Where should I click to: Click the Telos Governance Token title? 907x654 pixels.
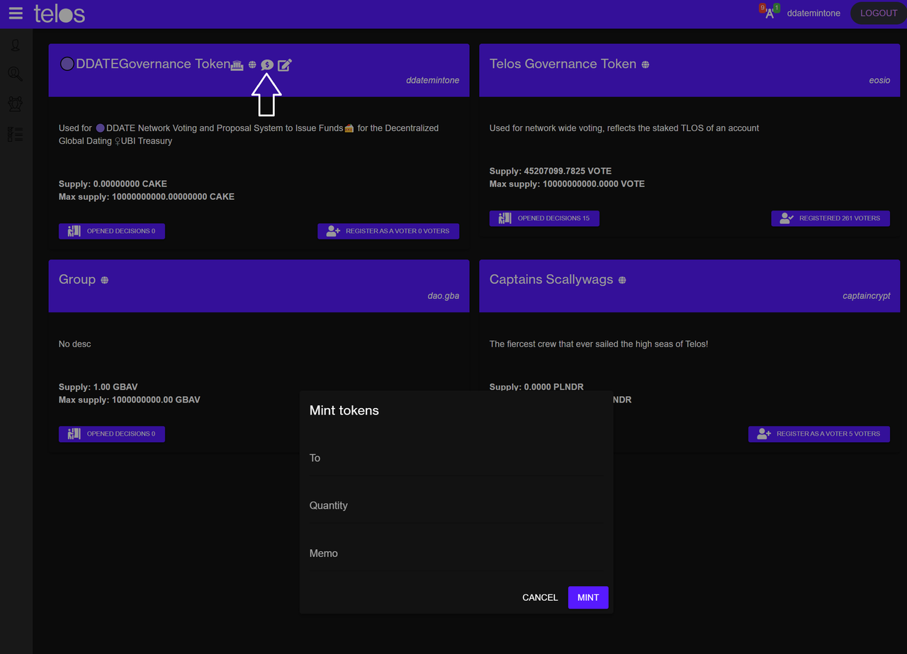[x=563, y=64]
